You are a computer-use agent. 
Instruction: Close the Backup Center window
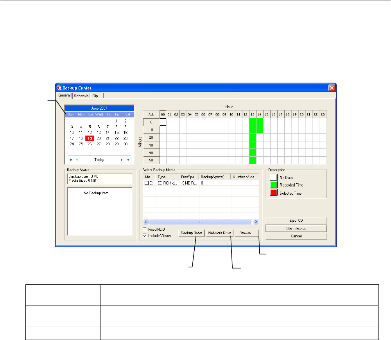(332, 88)
